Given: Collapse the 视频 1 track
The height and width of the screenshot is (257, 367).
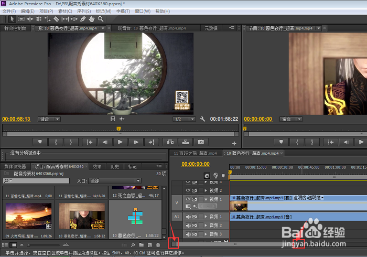Looking at the screenshot, I should (206, 199).
